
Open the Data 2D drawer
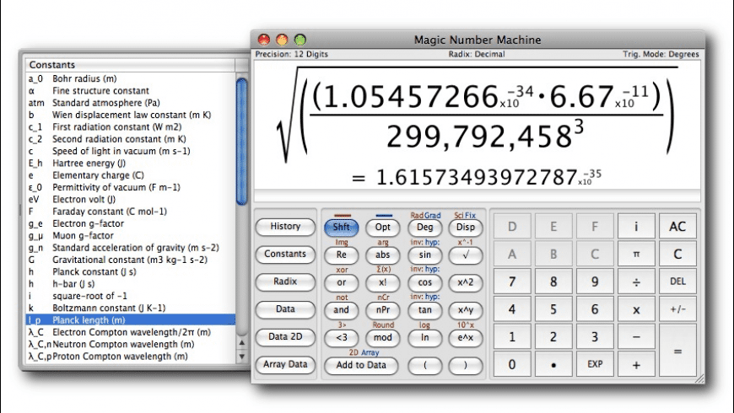coord(285,337)
